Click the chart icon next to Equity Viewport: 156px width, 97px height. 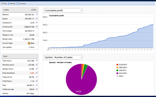pos(37,19)
